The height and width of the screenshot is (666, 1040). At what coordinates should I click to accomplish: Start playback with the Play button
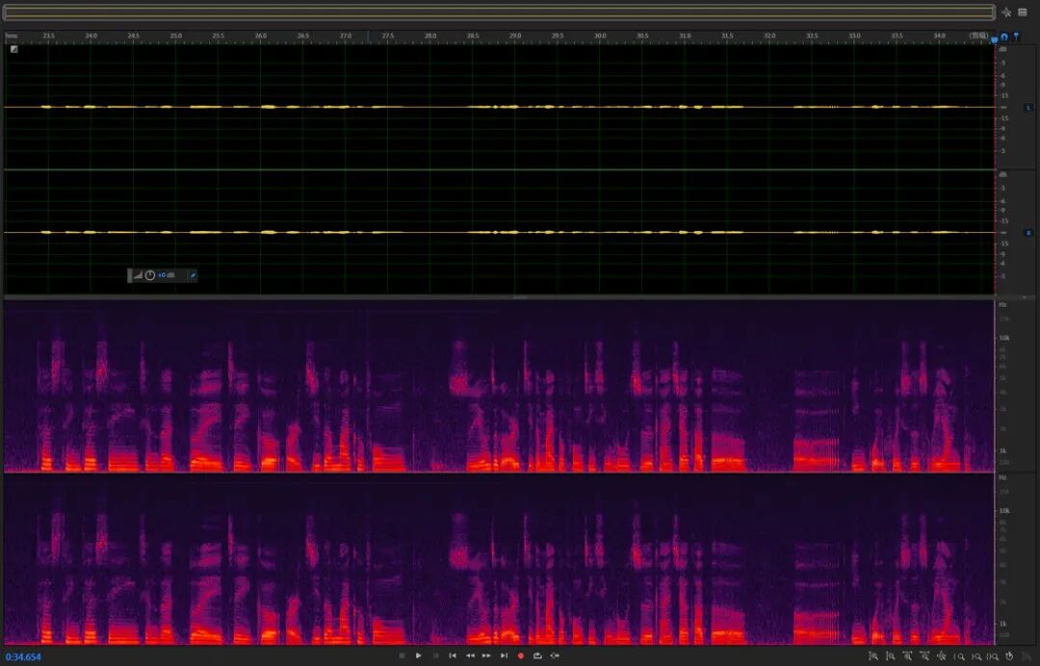pos(419,655)
